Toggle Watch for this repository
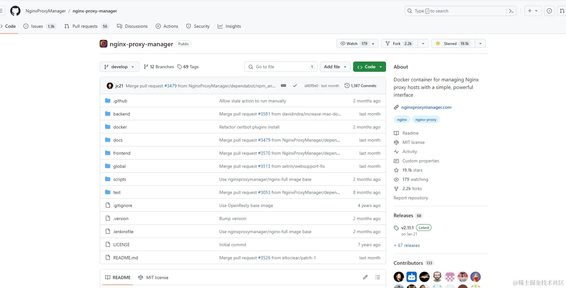The height and width of the screenshot is (288, 566). (x=357, y=44)
